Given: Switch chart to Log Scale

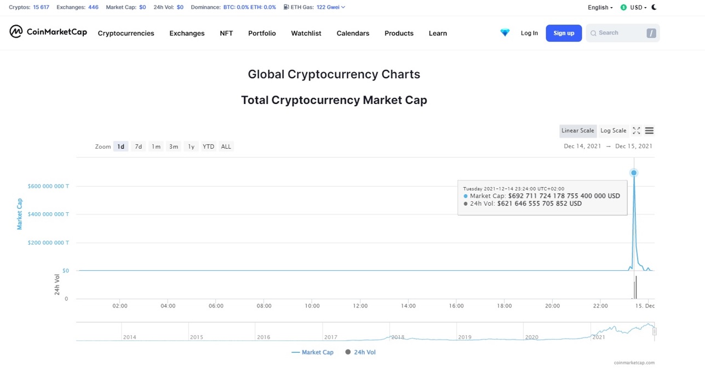Looking at the screenshot, I should pyautogui.click(x=613, y=131).
